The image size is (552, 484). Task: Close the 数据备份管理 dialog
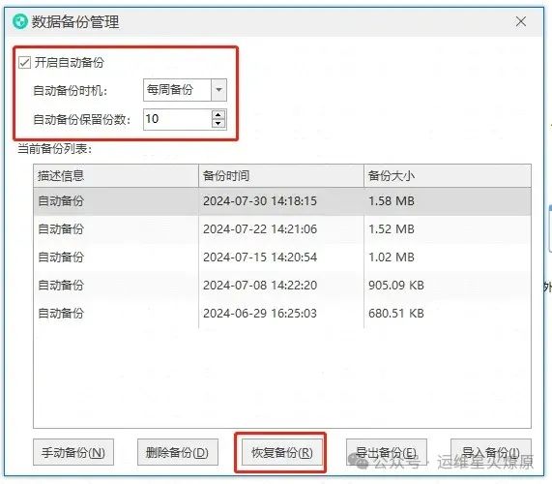(521, 21)
